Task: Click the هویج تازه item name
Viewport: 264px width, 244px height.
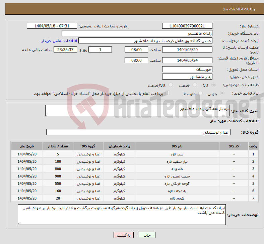Action: (177, 198)
